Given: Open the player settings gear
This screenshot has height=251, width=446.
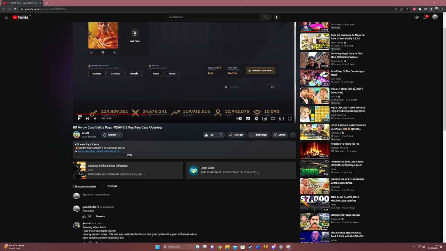Looking at the screenshot, I should pyautogui.click(x=256, y=118).
